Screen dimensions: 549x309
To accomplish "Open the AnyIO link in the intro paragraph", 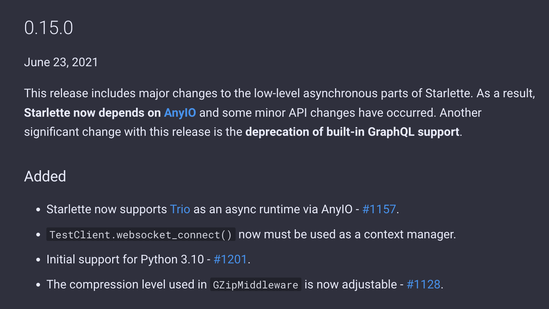I will [180, 113].
